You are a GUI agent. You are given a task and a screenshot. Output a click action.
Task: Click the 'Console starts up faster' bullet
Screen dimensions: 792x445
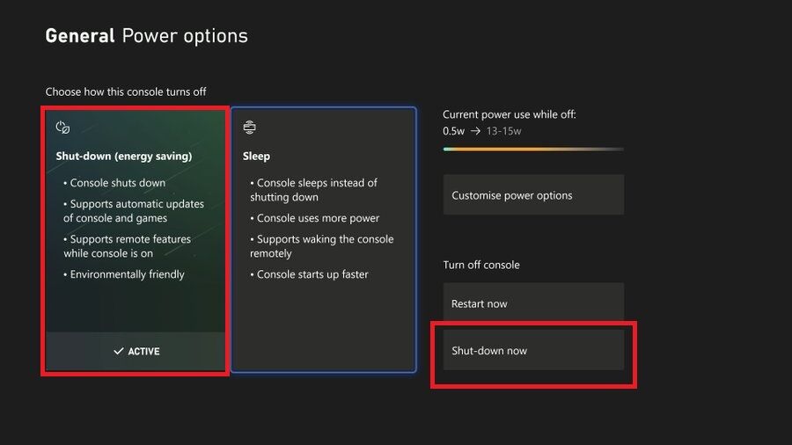[x=312, y=274]
